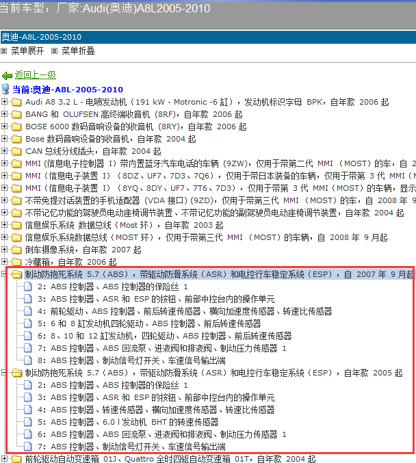Select the 奥迪-A8L-2005-2010 blue title bar

[x=208, y=37]
